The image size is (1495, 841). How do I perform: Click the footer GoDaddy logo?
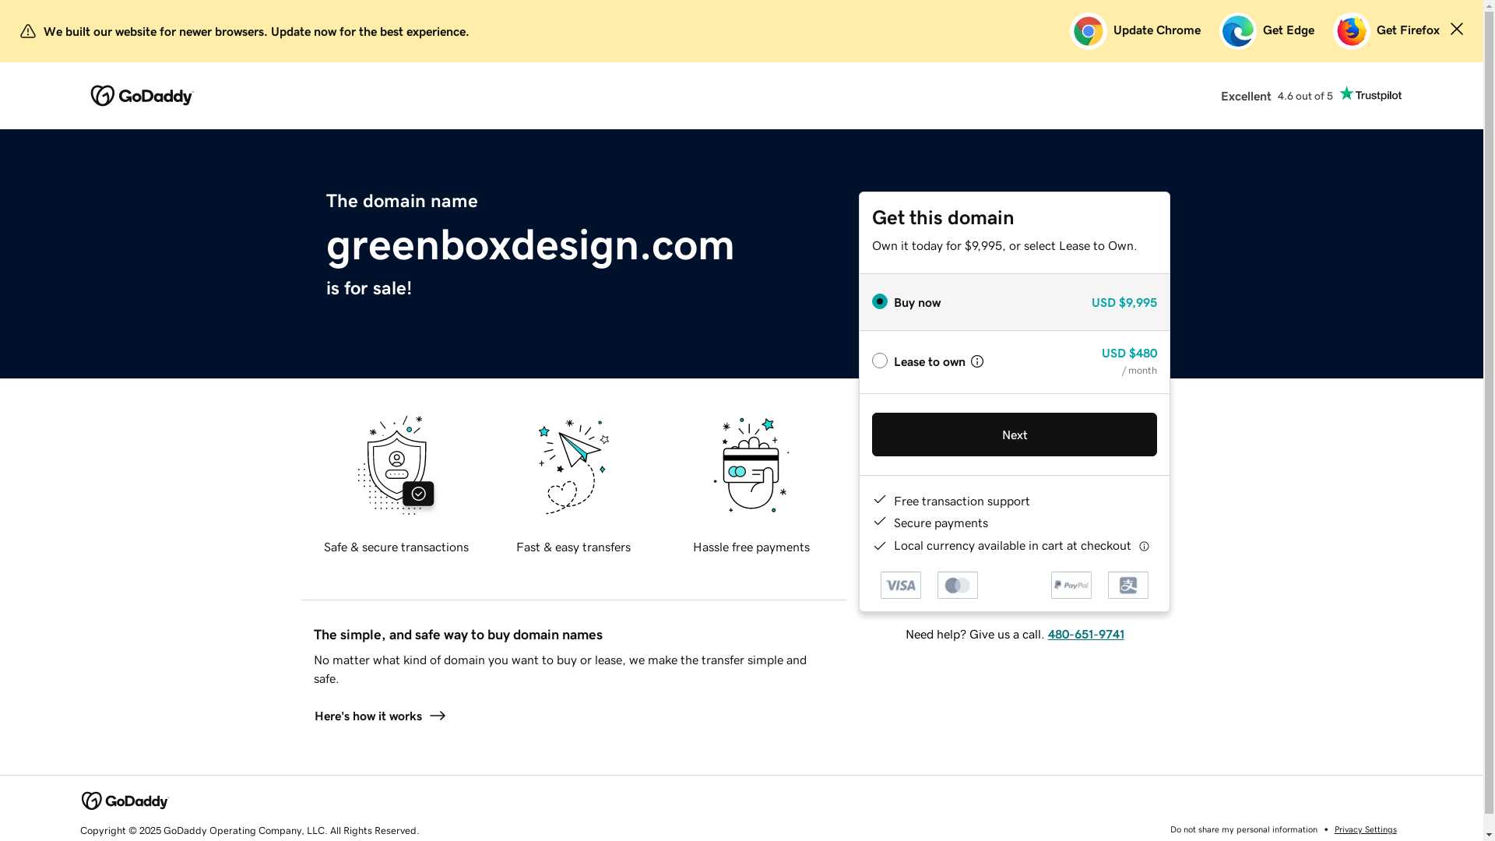pos(125,801)
